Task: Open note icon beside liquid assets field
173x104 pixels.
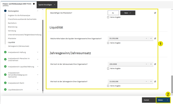Action: [155, 38]
